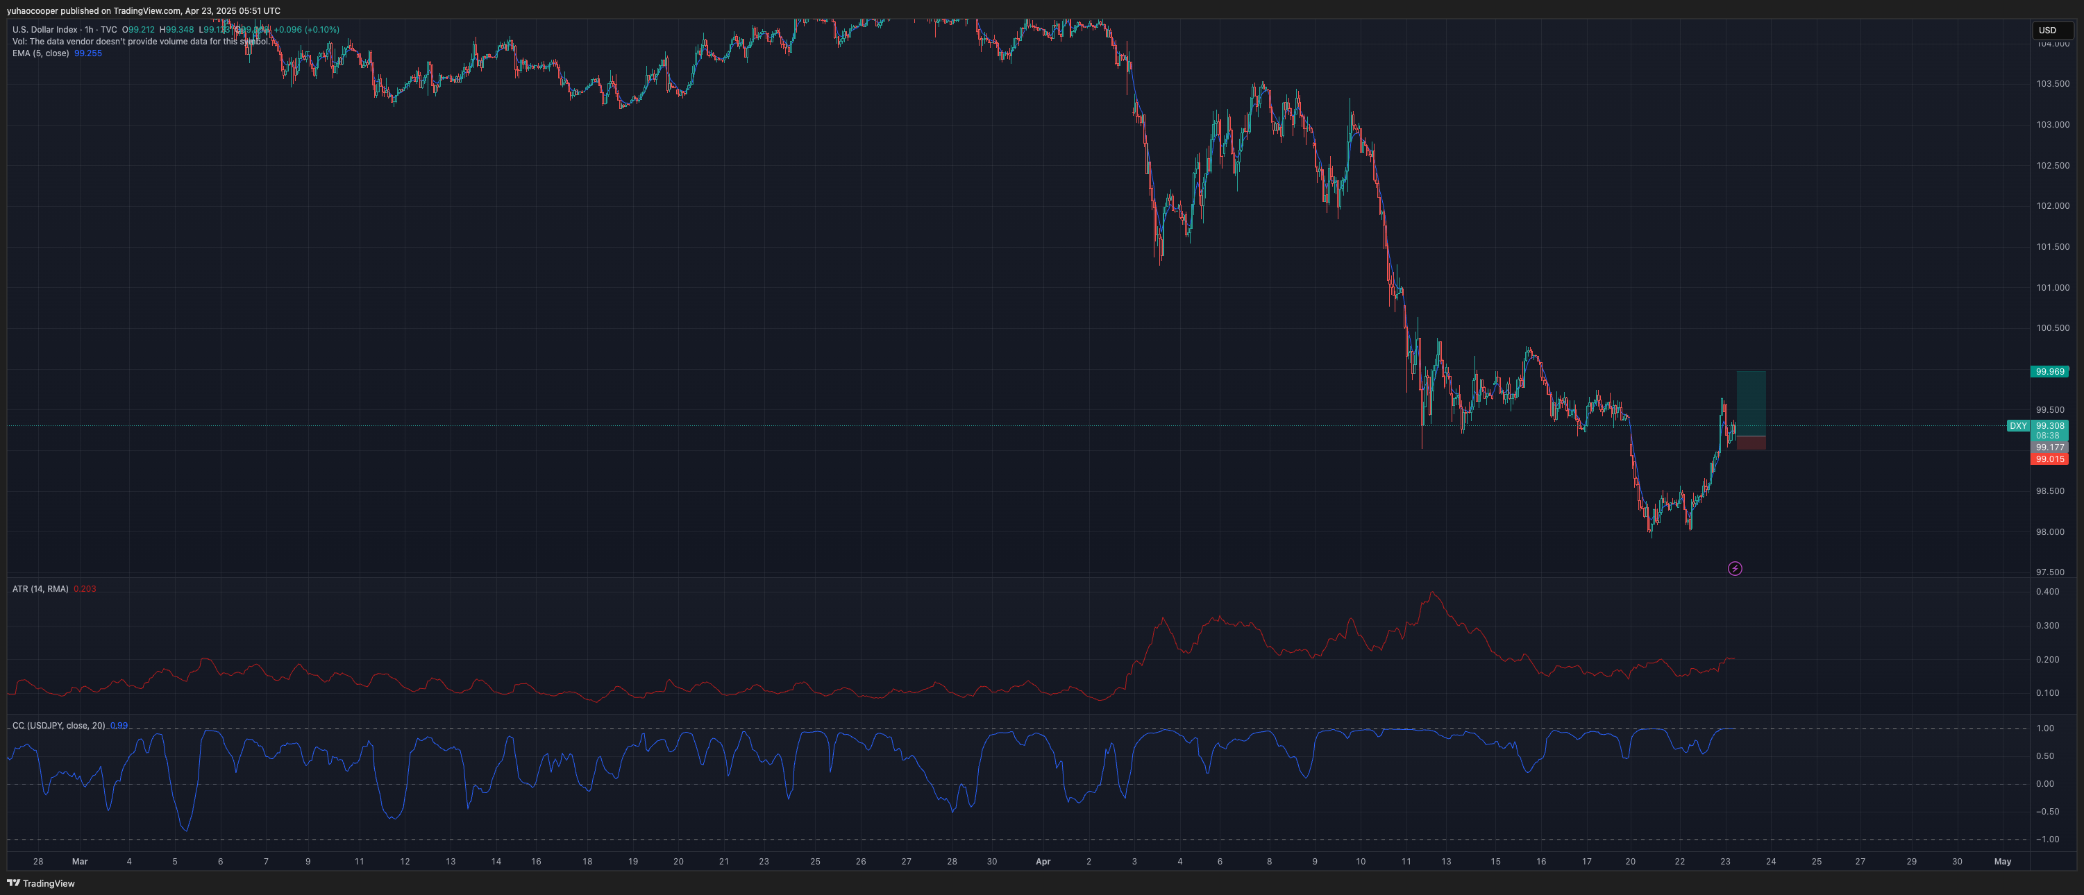The image size is (2084, 895).
Task: Click the Vol indicator legend line
Action: pos(140,41)
